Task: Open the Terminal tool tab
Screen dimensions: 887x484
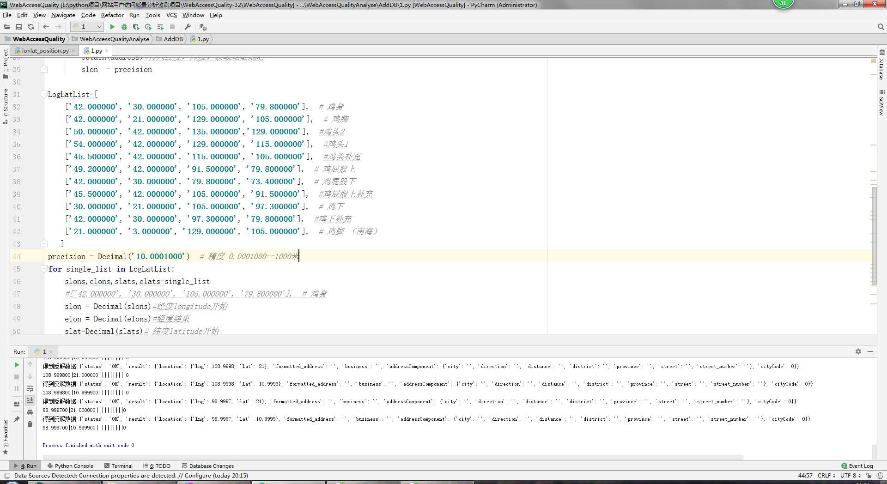Action: [119, 466]
